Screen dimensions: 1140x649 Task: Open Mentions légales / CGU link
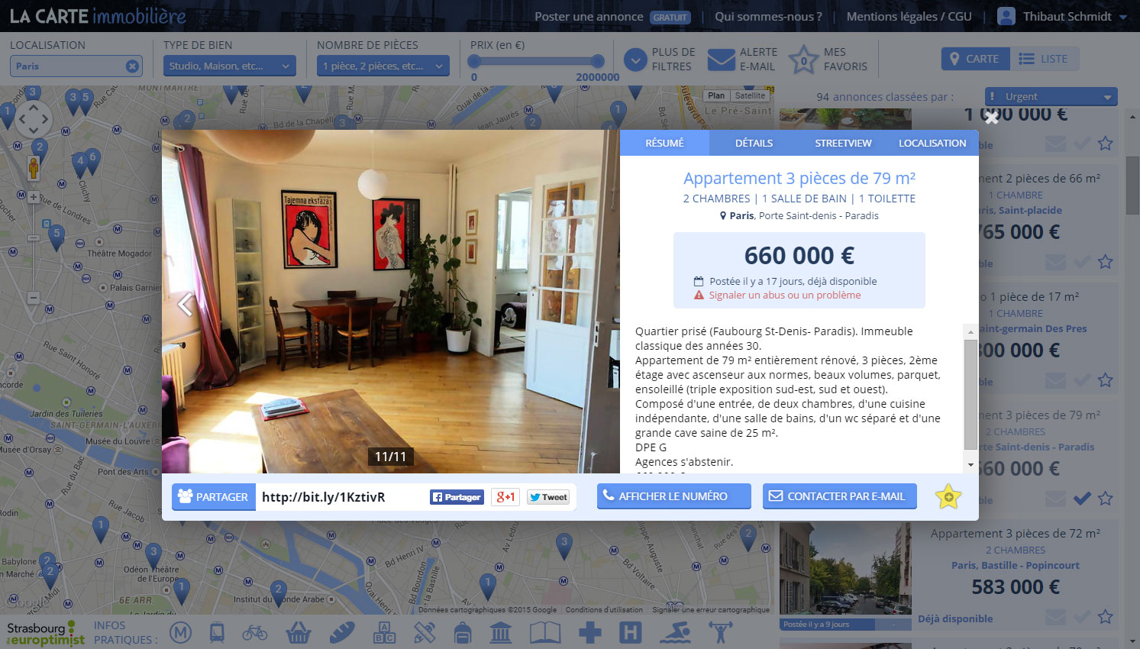tap(909, 17)
